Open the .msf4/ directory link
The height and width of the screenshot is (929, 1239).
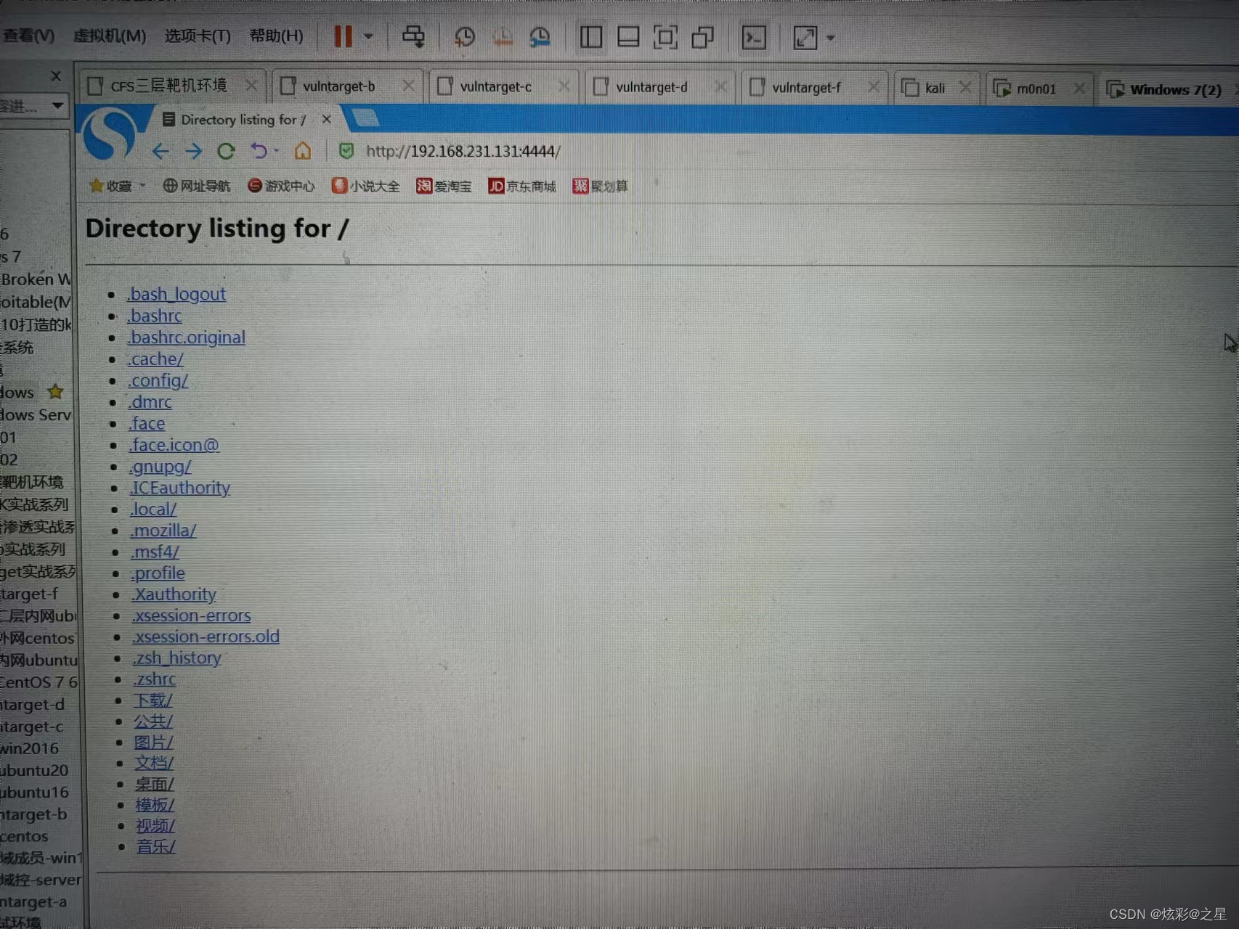coord(155,552)
